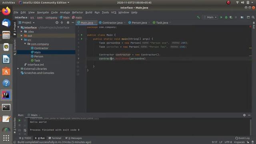256x144 pixels.
Task: Open the VCS menu
Action: [114, 12]
